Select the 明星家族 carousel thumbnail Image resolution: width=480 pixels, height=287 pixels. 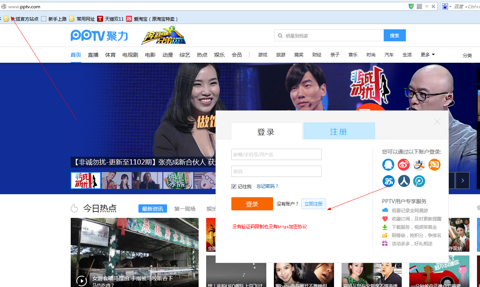(x=178, y=180)
